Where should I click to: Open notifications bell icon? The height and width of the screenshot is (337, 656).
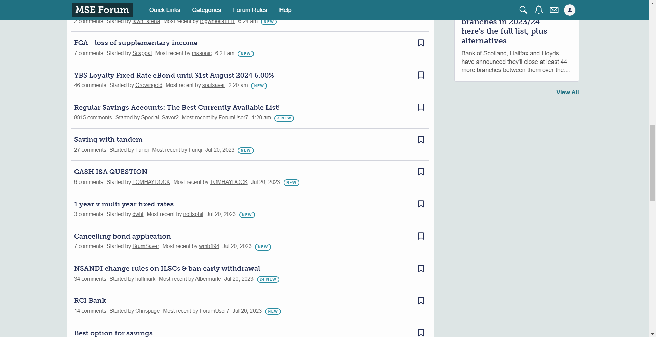[539, 10]
